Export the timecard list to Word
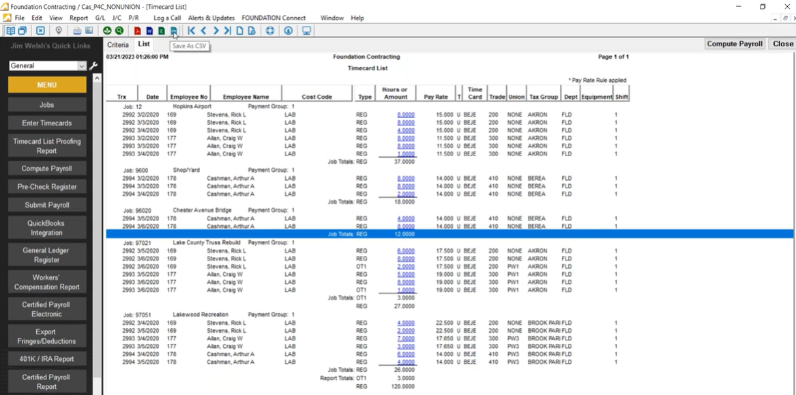 [149, 31]
